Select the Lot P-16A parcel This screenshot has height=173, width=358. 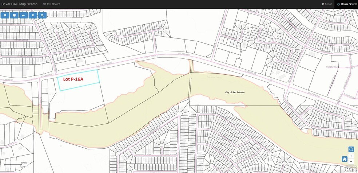pos(79,80)
